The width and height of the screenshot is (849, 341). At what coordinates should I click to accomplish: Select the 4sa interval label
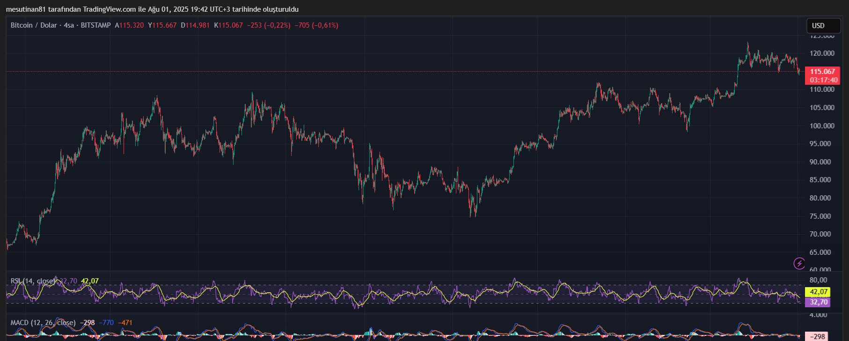click(x=69, y=25)
